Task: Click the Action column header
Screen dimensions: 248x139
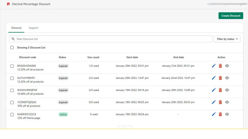Action: 221,57
